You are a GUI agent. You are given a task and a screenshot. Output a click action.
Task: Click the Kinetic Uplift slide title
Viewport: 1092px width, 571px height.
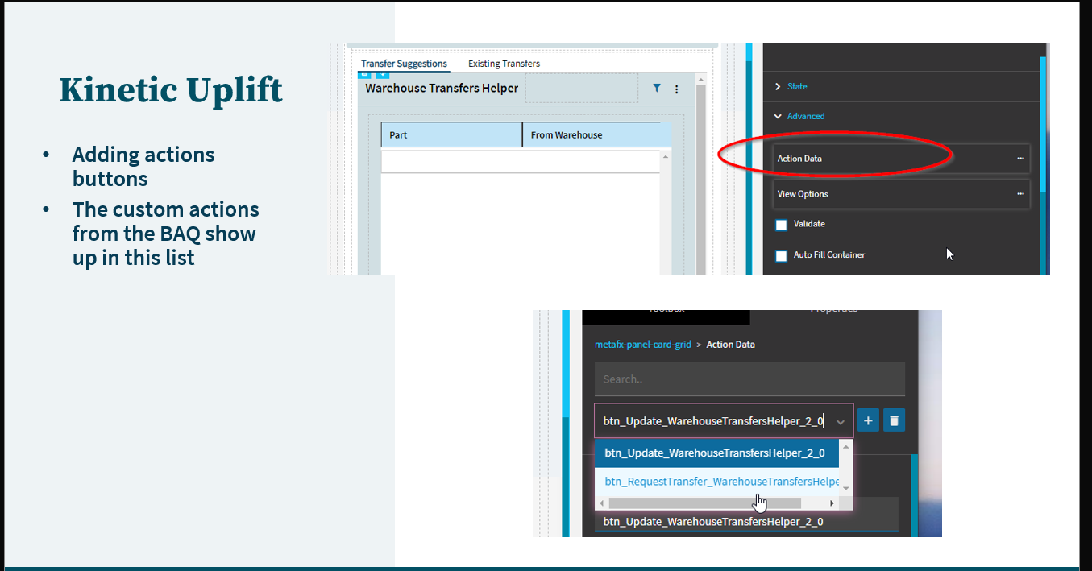tap(171, 89)
